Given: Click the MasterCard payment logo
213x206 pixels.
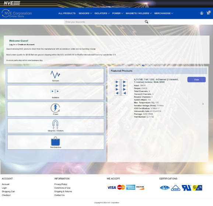Looking at the screenshot, I should [x=121, y=187].
